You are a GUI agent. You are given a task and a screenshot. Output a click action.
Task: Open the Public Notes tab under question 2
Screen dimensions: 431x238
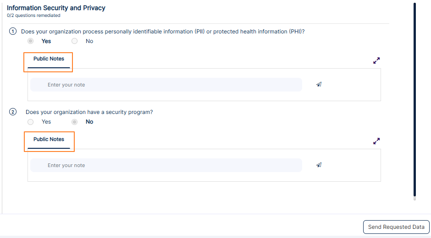click(x=49, y=140)
